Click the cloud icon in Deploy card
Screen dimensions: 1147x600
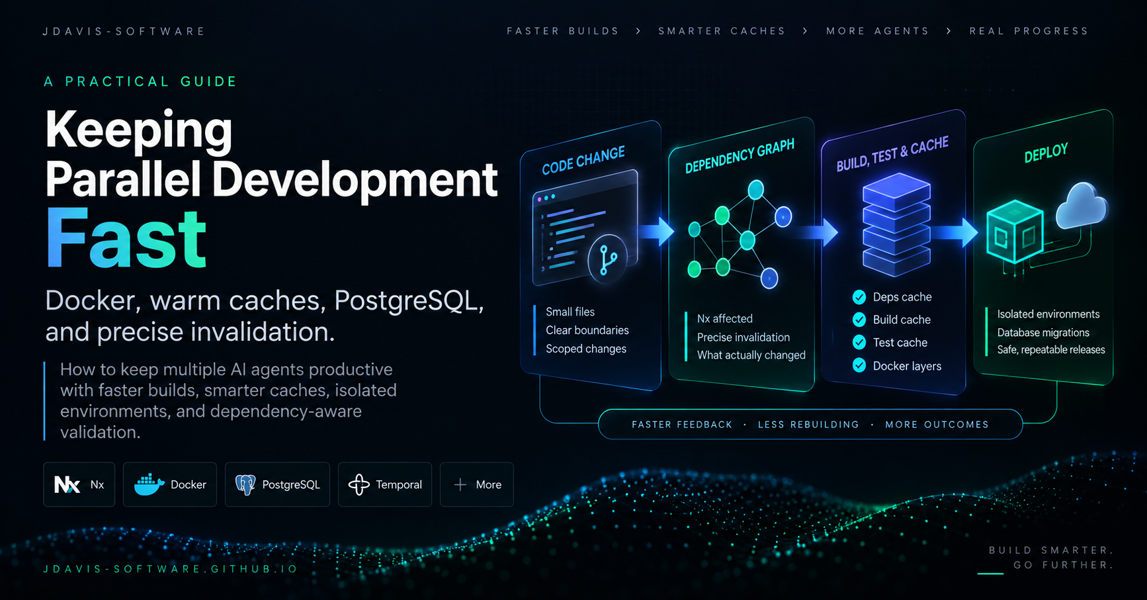tap(1082, 205)
